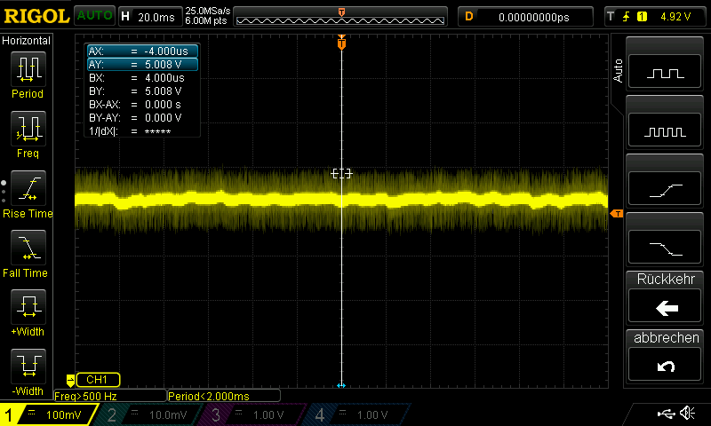Click the AUTO run status indicator
Image resolution: width=711 pixels, height=426 pixels.
94,16
